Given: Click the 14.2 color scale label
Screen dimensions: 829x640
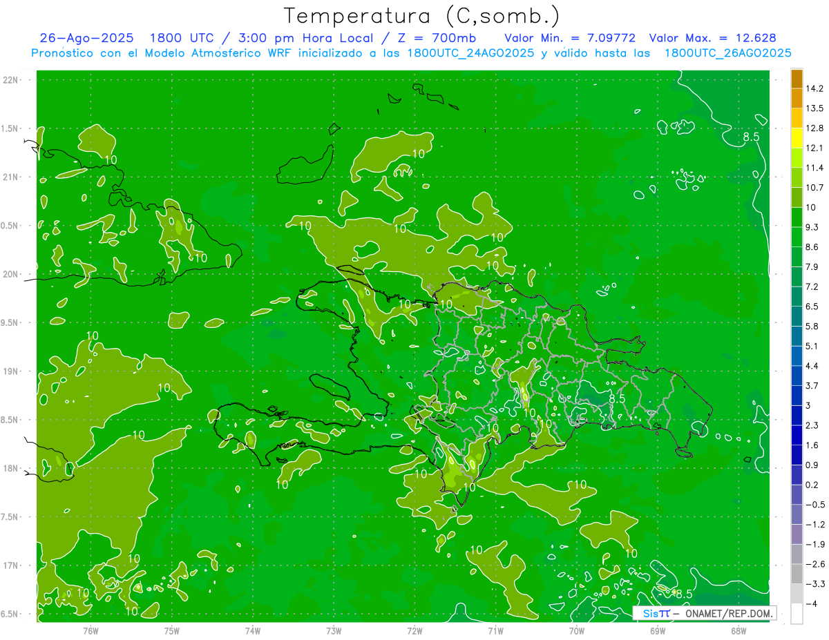Looking at the screenshot, I should [x=815, y=88].
